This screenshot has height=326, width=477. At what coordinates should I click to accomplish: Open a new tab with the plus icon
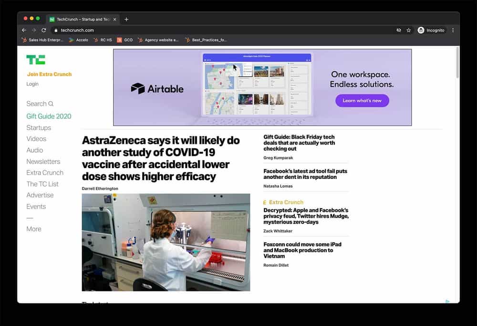(126, 19)
